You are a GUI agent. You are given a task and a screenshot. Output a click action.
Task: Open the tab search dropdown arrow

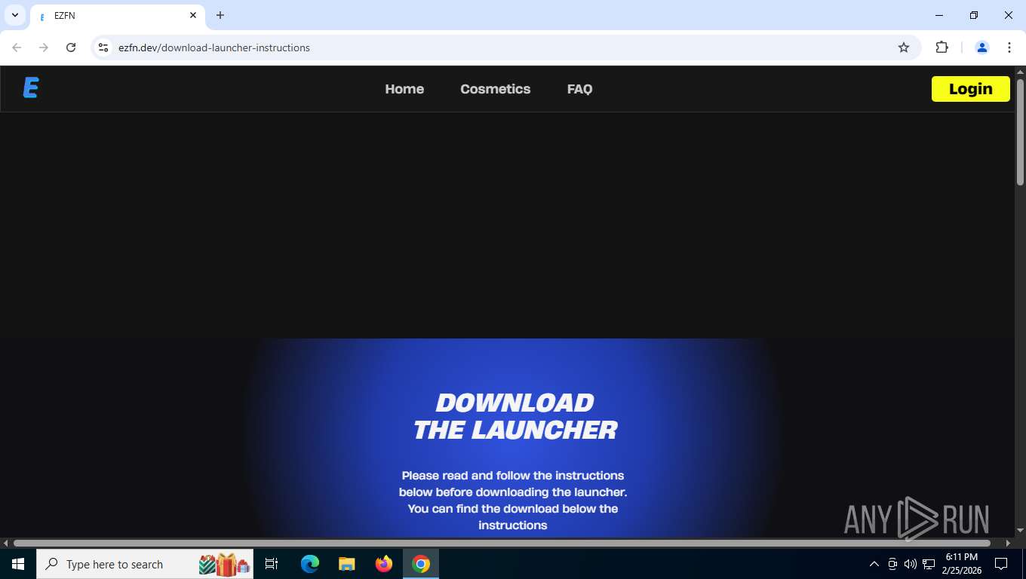(15, 15)
